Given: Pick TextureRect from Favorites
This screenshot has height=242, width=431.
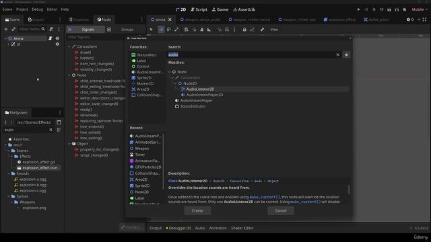Looking at the screenshot, I should (147, 55).
